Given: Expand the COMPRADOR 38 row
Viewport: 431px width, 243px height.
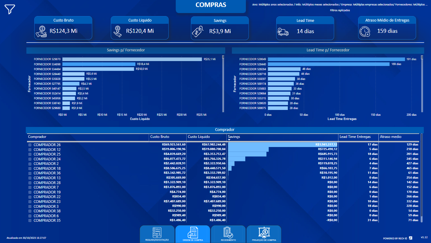Looking at the screenshot, I should [x=30, y=211].
